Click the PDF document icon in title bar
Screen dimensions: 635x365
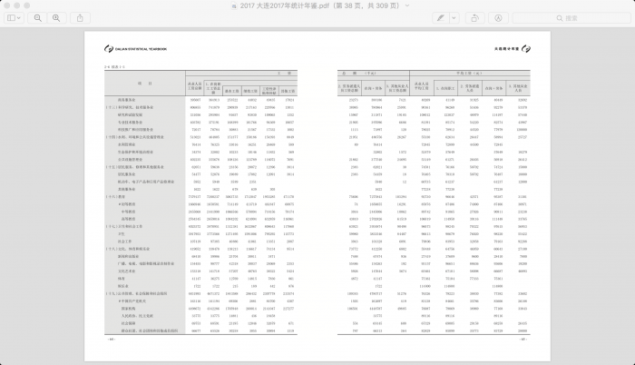(x=233, y=5)
